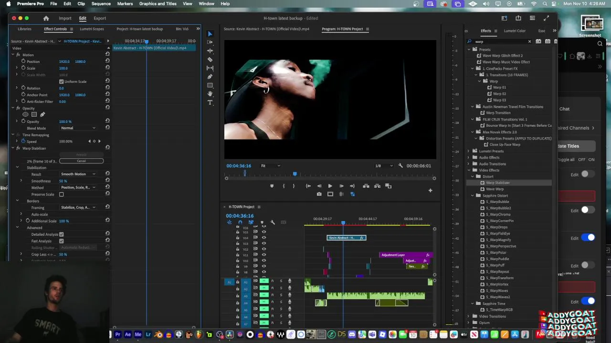Viewport: 611px width, 343px height.
Task: Add a marker in the Program monitor
Action: pyautogui.click(x=272, y=186)
